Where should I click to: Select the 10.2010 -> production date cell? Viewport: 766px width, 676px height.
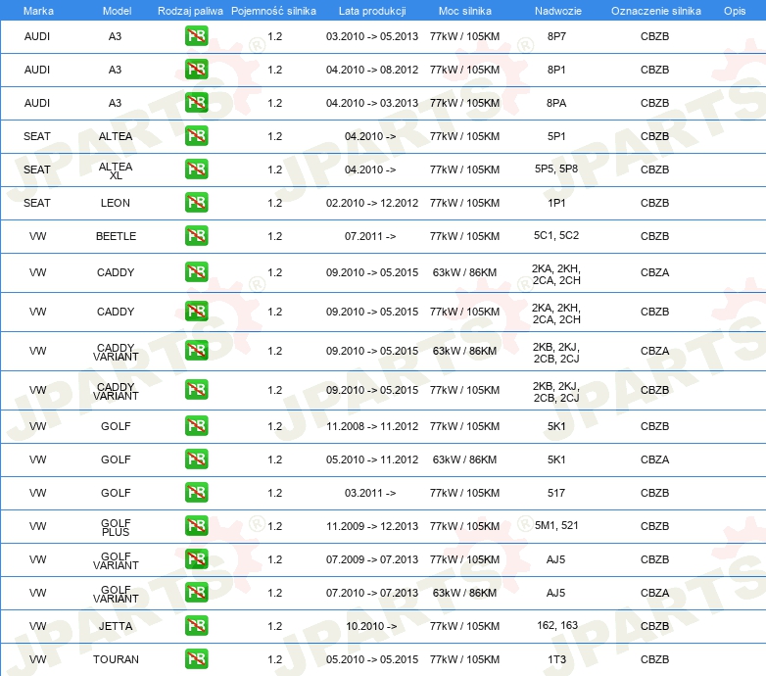tap(371, 626)
